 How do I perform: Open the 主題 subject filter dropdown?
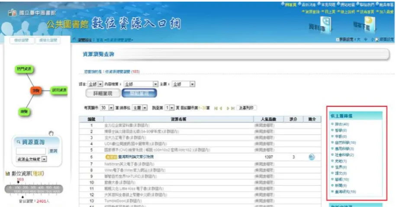184,84
